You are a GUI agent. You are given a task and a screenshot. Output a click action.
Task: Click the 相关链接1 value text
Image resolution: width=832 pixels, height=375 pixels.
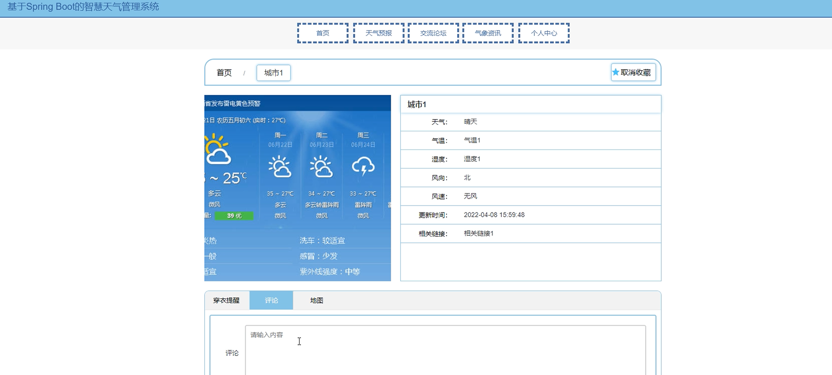(479, 233)
